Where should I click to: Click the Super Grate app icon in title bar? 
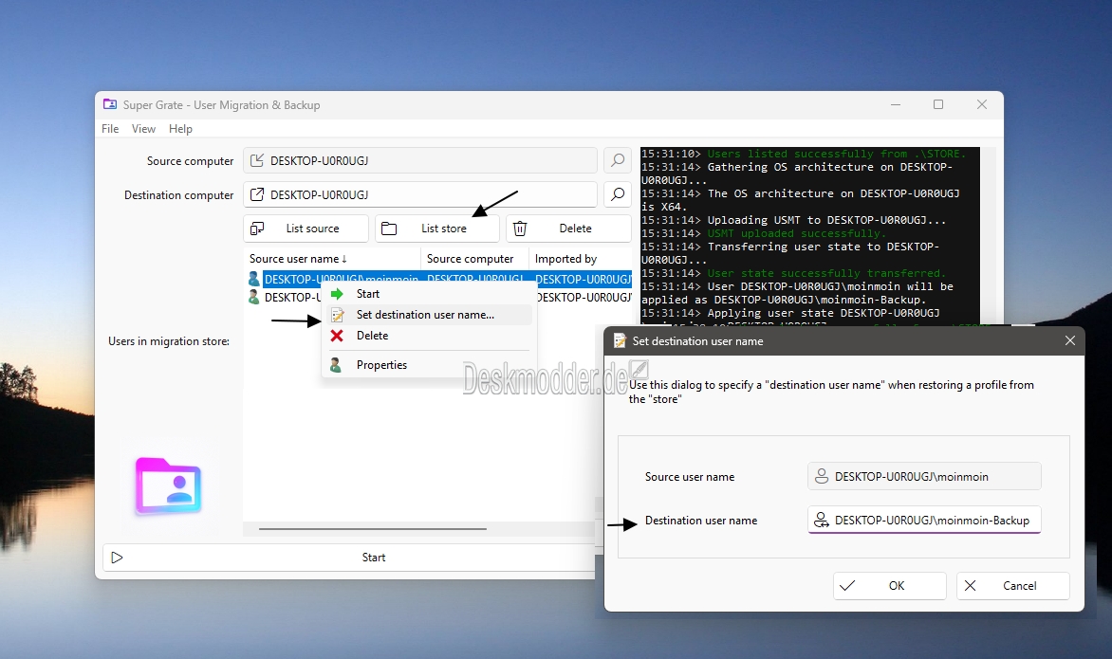[x=110, y=104]
